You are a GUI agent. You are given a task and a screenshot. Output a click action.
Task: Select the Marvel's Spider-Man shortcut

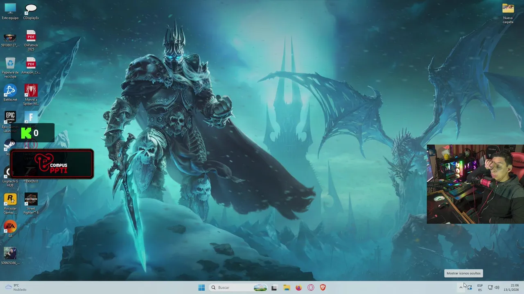[31, 95]
